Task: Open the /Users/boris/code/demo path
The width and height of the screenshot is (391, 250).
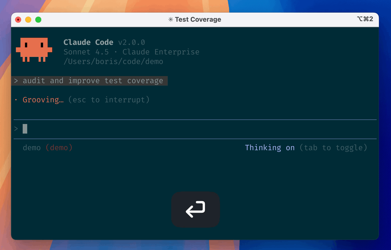Action: coord(113,61)
